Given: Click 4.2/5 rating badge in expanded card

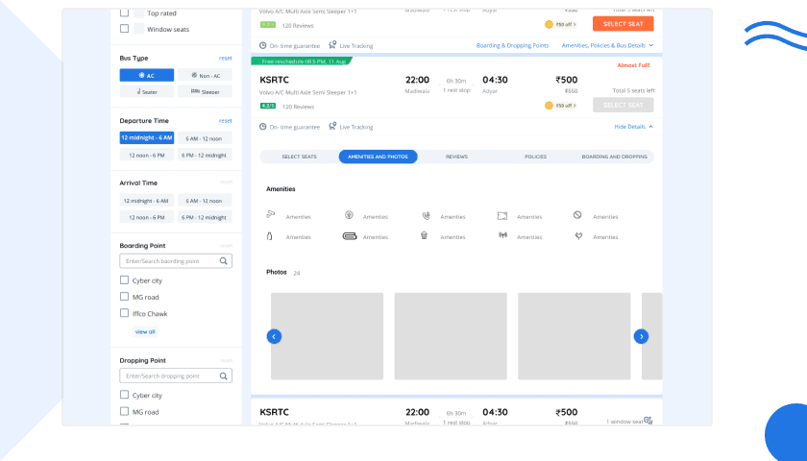Looking at the screenshot, I should (x=268, y=106).
